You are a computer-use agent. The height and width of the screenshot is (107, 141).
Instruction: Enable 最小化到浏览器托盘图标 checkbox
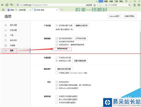[57, 99]
